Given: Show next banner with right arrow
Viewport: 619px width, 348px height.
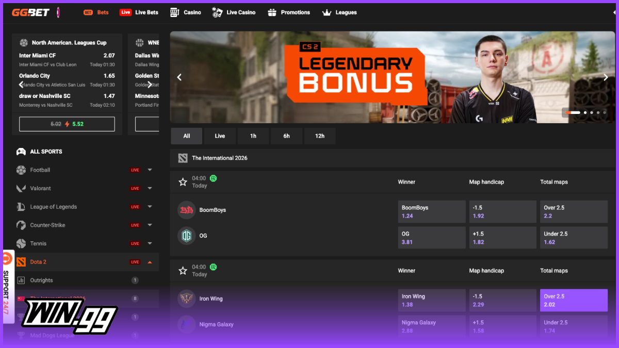Looking at the screenshot, I should 606,77.
